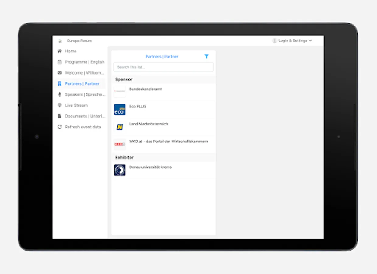This screenshot has height=274, width=377.
Task: Select the Home icon in the sidebar
Action: 59,51
